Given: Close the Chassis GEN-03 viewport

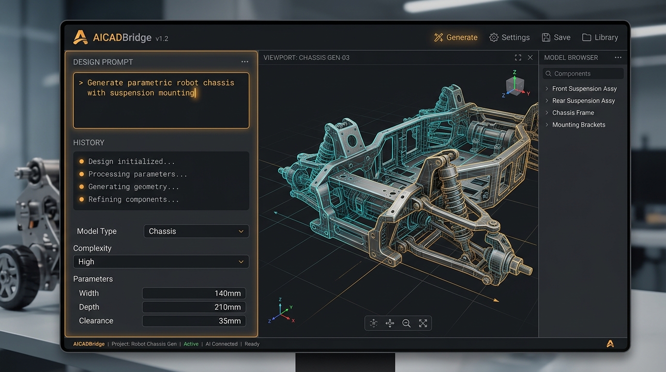Looking at the screenshot, I should coord(530,57).
